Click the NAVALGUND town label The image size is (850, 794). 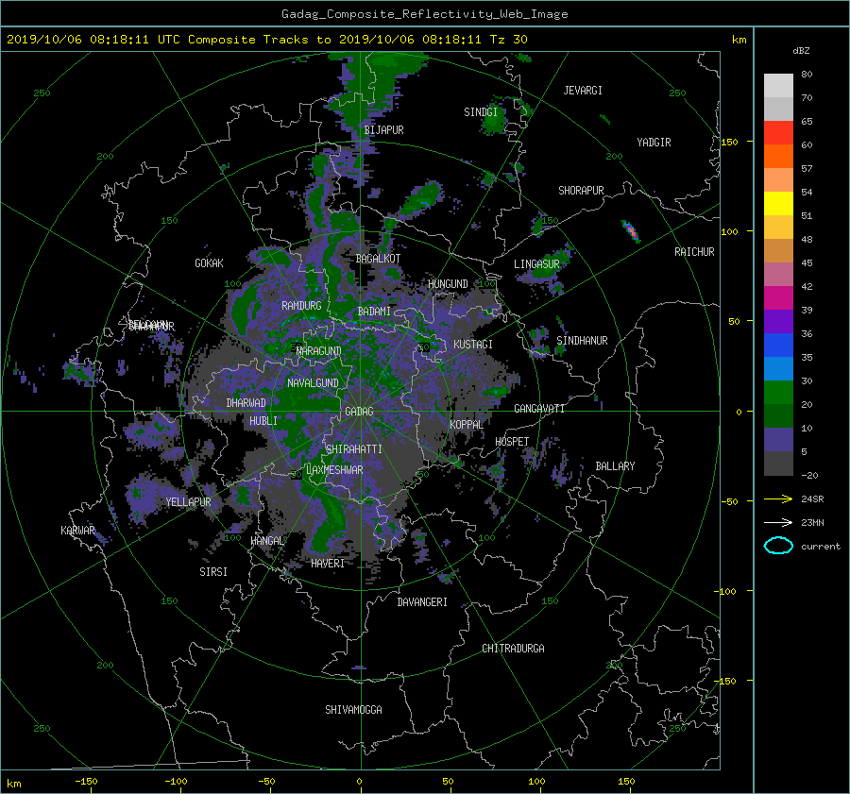313,383
